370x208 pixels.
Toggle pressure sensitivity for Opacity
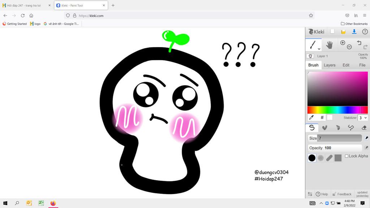(367, 148)
